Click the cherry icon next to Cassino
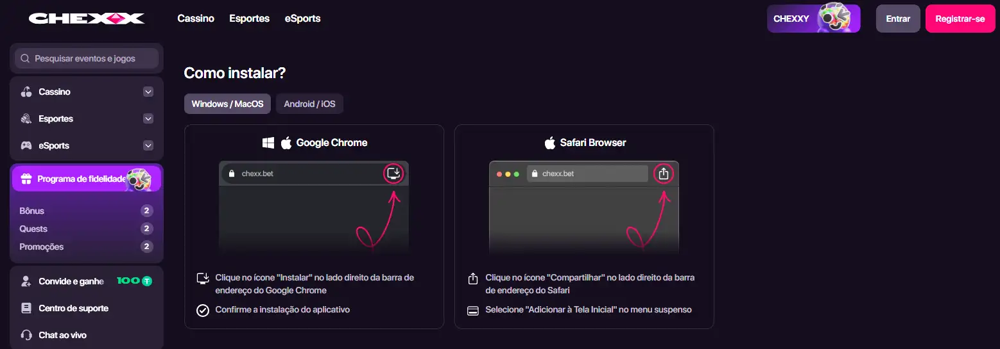 (x=26, y=92)
